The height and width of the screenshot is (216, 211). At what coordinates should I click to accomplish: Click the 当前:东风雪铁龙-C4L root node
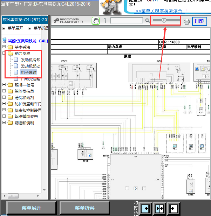click(x=28, y=41)
